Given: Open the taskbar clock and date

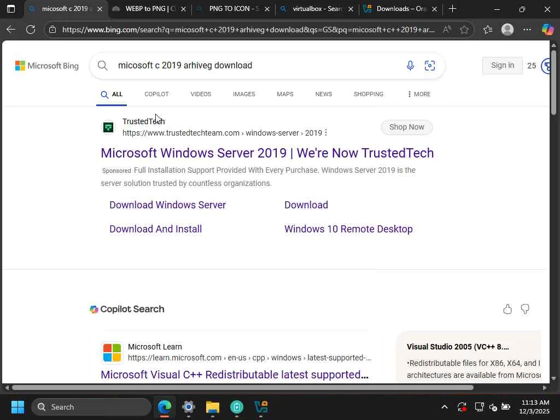Looking at the screenshot, I should (x=535, y=407).
